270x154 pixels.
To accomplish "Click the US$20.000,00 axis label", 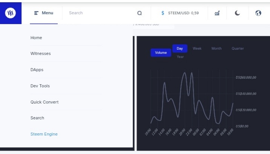I will pyautogui.click(x=246, y=110).
